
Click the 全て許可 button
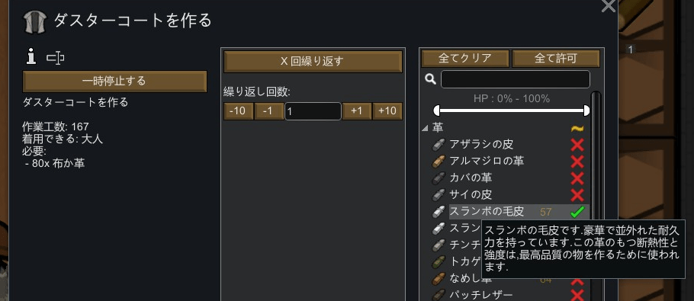555,59
